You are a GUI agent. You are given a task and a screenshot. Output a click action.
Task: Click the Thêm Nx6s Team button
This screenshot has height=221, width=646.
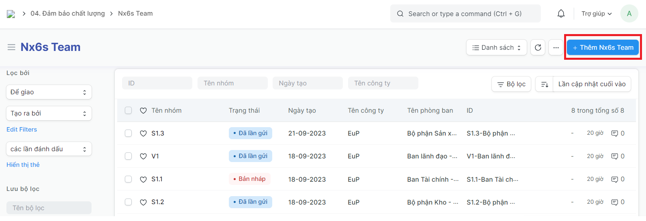(603, 47)
